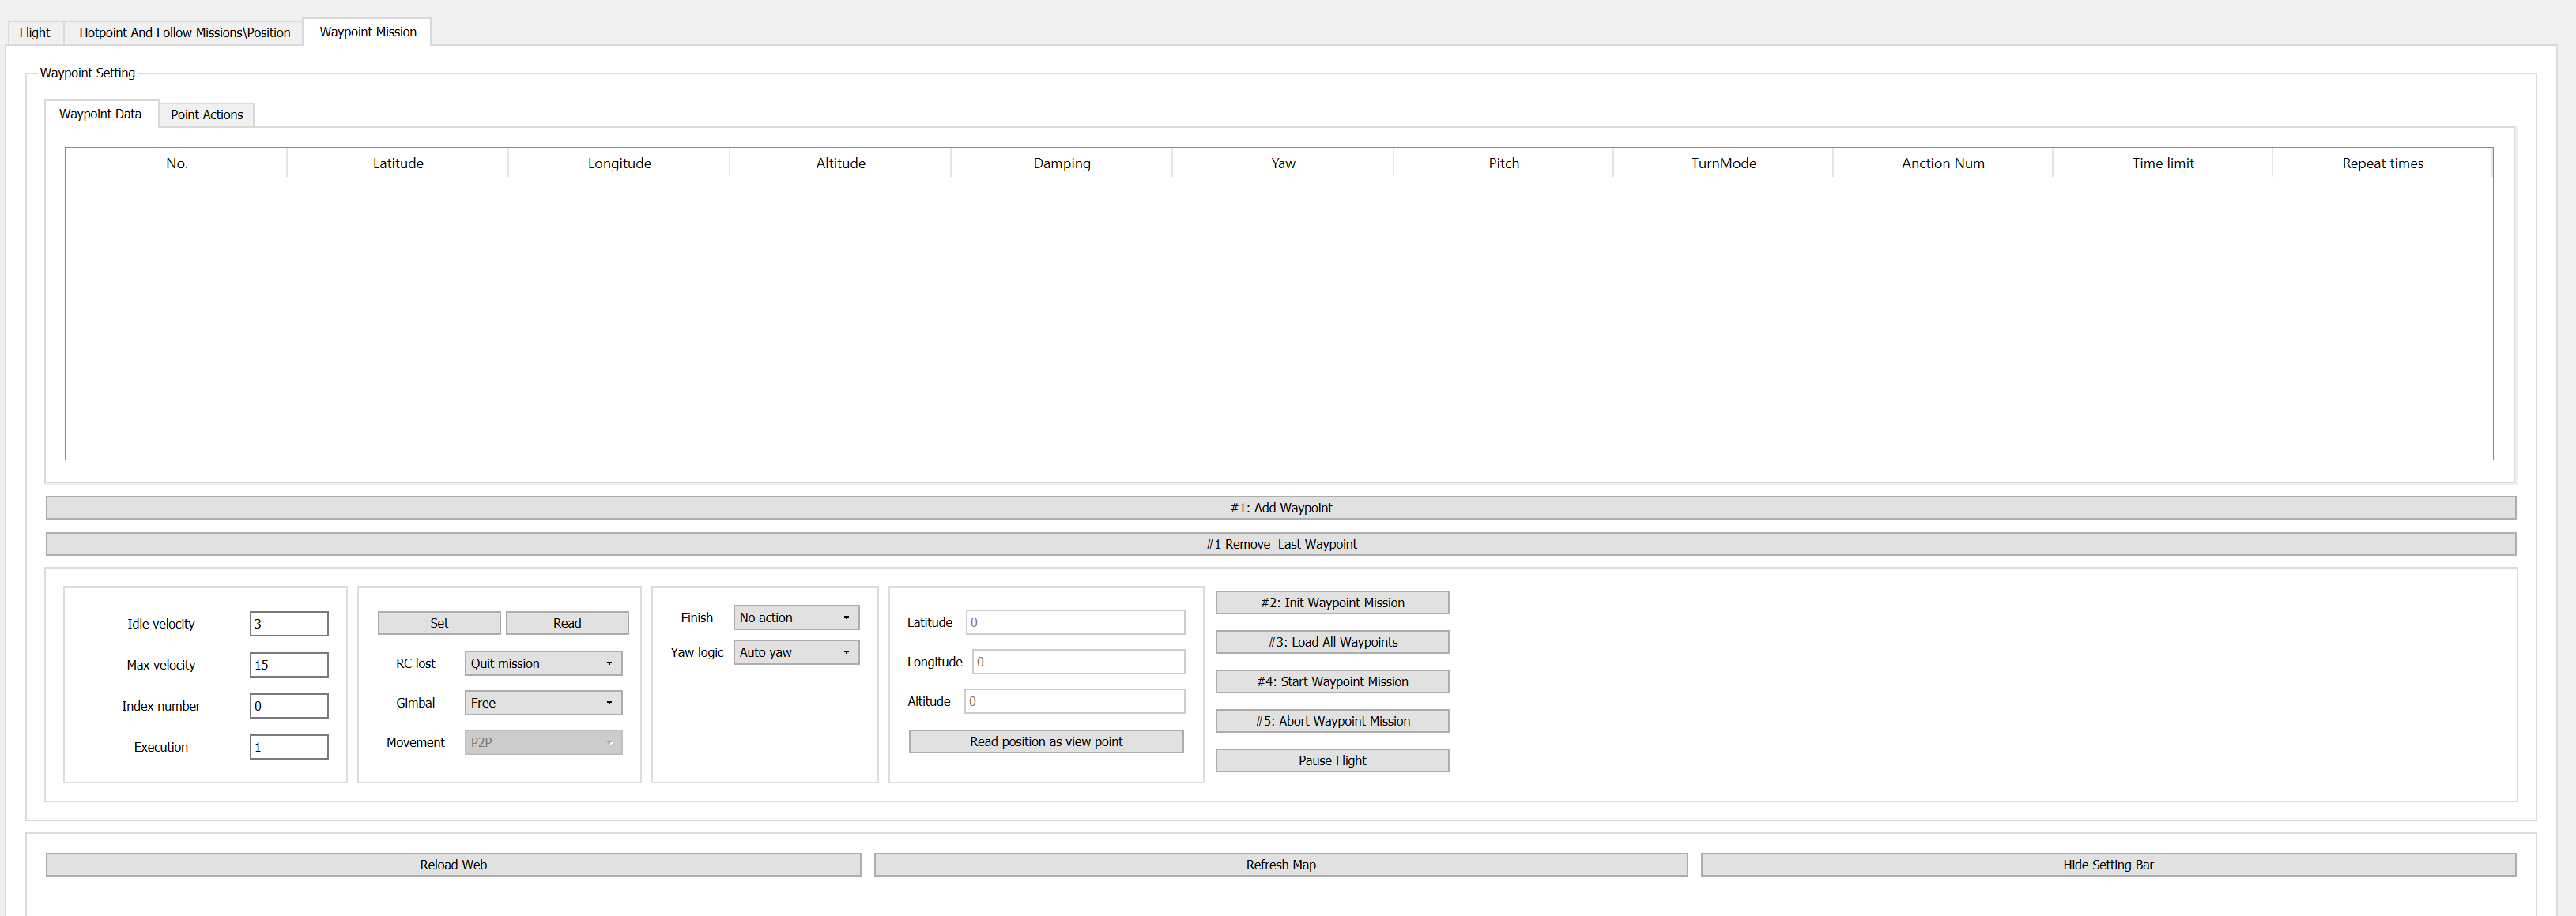Click #1 Remove Last Waypoint button

click(1280, 544)
